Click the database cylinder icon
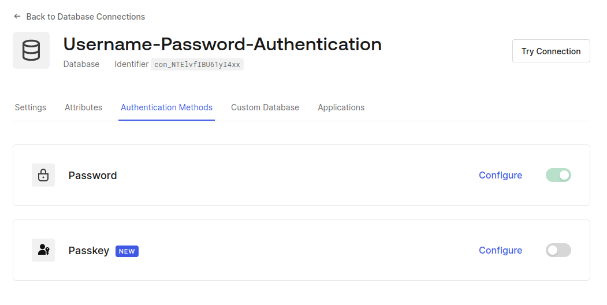Viewport: 607px width, 305px height. click(31, 50)
